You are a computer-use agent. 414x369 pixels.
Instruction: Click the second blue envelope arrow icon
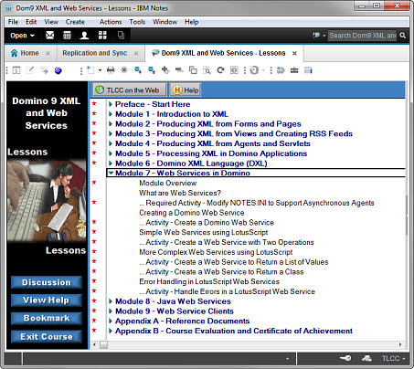coord(152,70)
